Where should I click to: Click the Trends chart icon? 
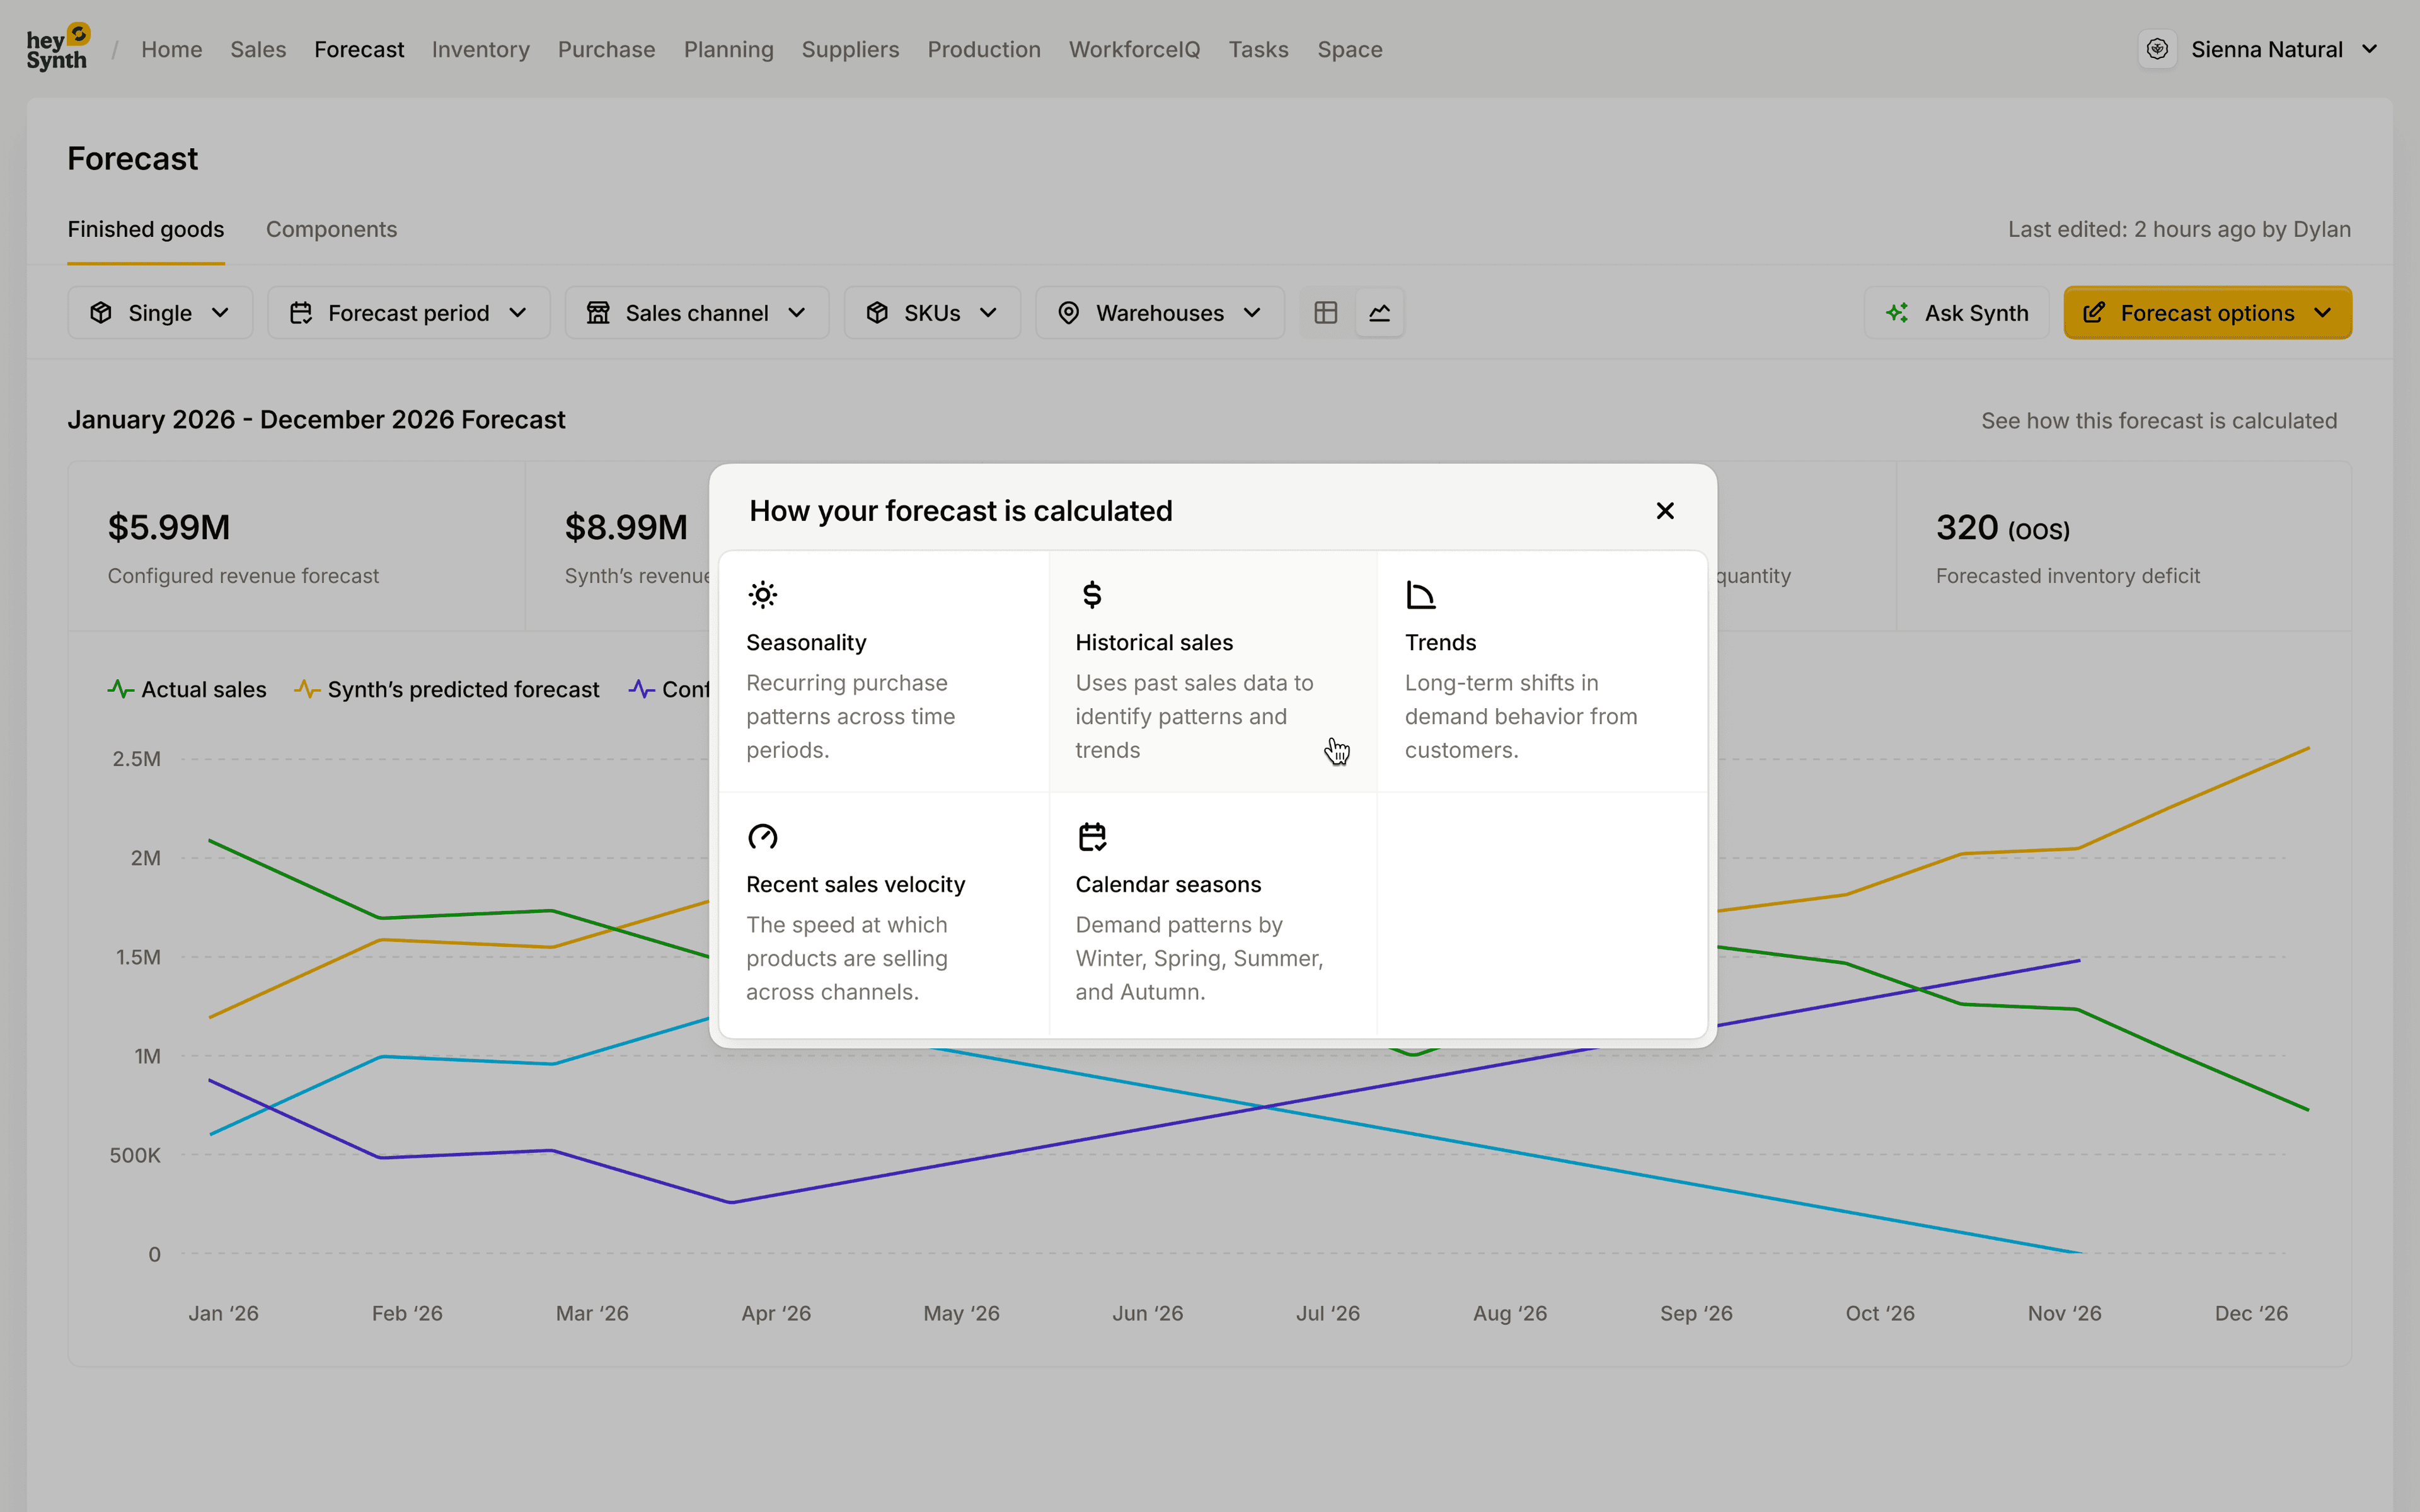(x=1421, y=595)
